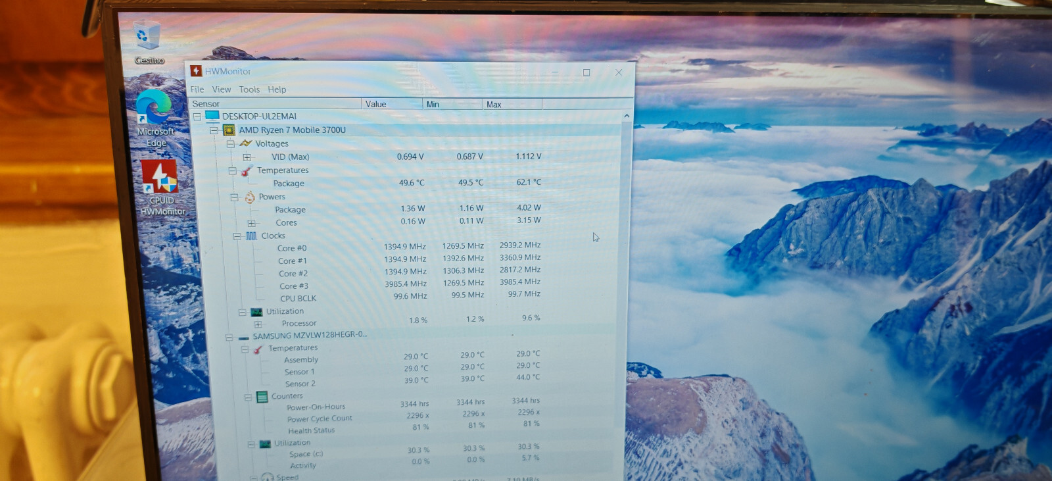The image size is (1052, 481).
Task: Click the Min column header
Action: (452, 104)
